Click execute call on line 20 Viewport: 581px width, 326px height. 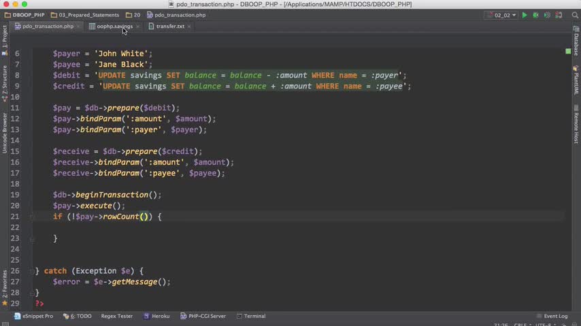[x=96, y=206]
